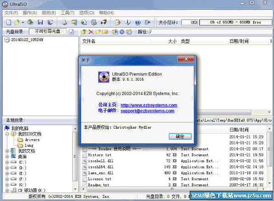Viewport: 274px width, 201px height.
Task: Select the lame_enc.dll file row
Action: [x=174, y=173]
